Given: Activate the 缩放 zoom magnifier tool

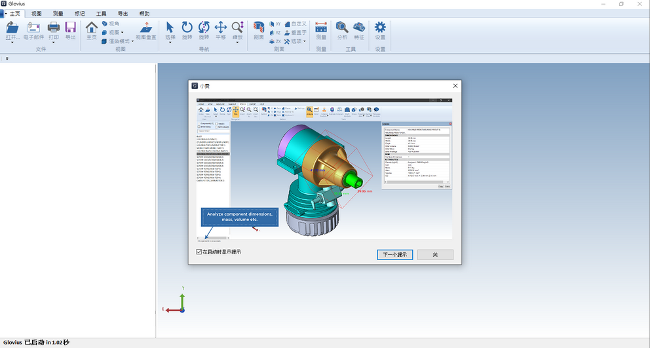Looking at the screenshot, I should pyautogui.click(x=238, y=28).
